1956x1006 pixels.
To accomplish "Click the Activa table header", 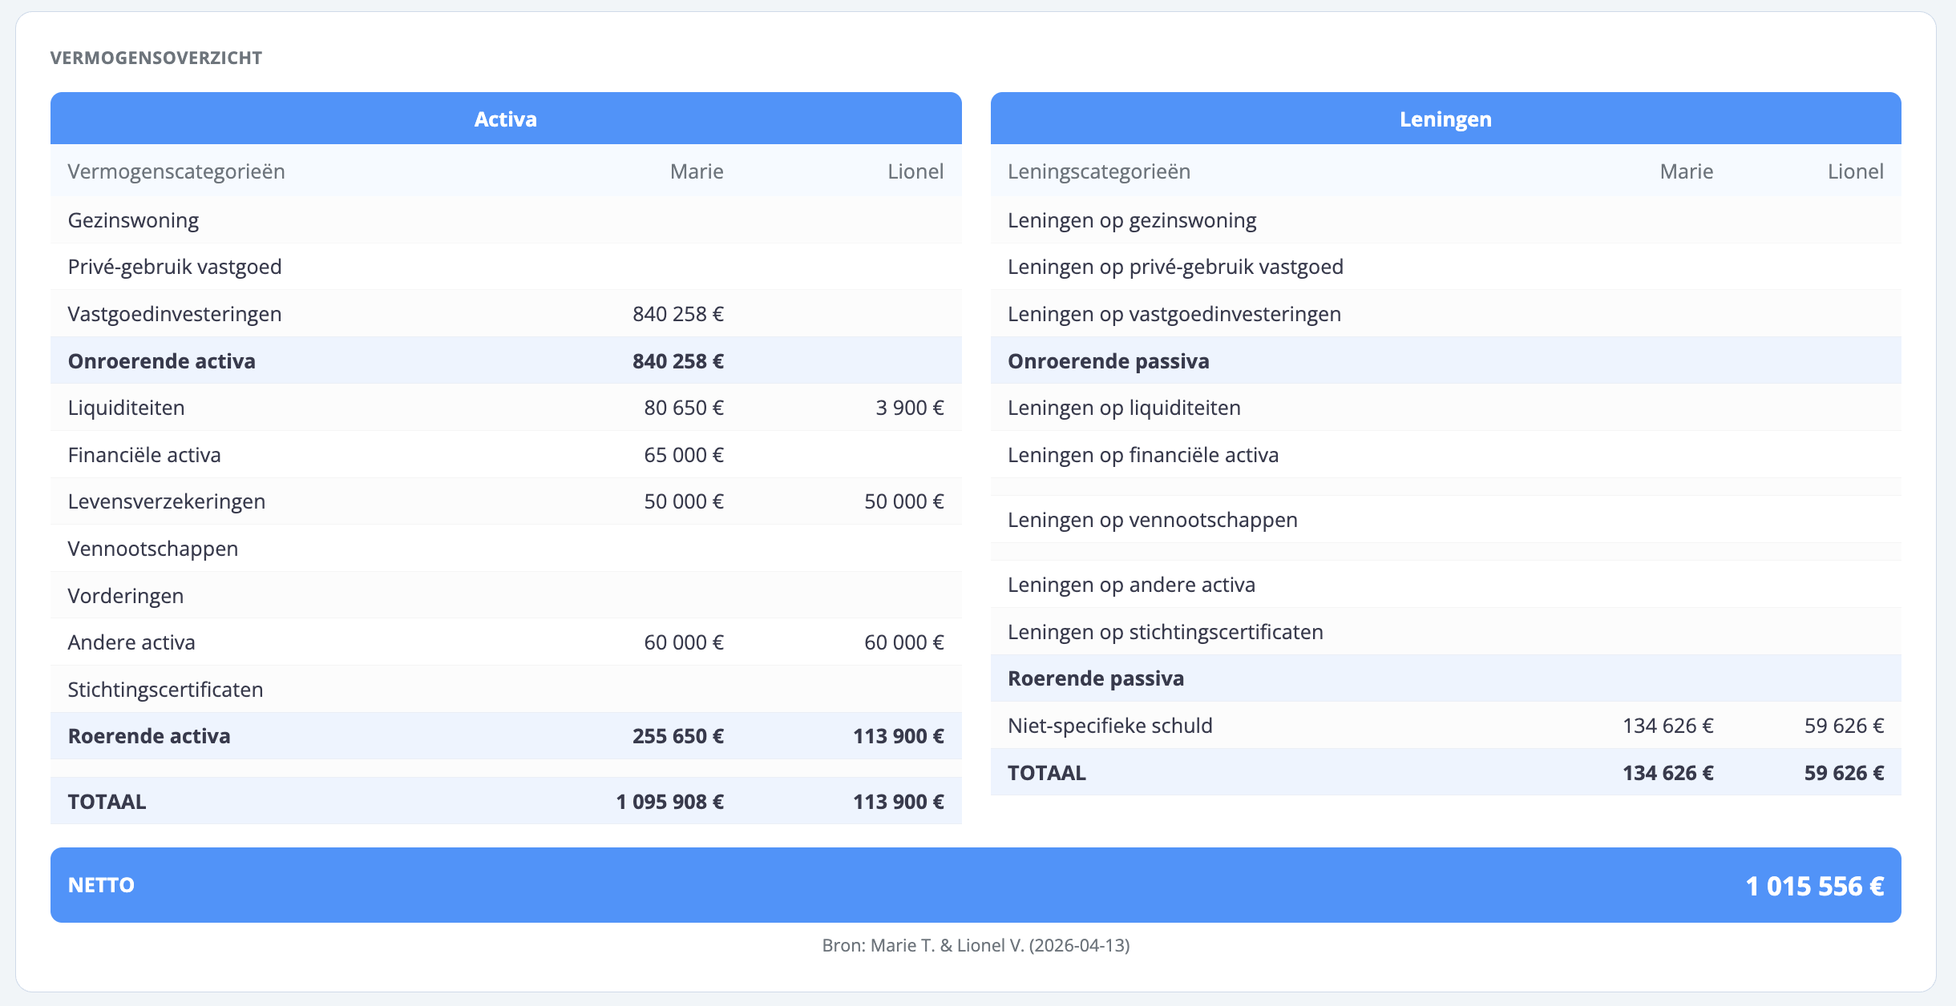I will click(x=505, y=119).
